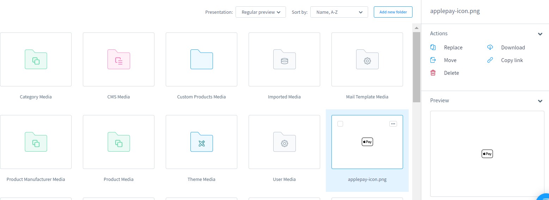Click the Product Manufacturer Media label
Image resolution: width=549 pixels, height=200 pixels.
[x=36, y=179]
